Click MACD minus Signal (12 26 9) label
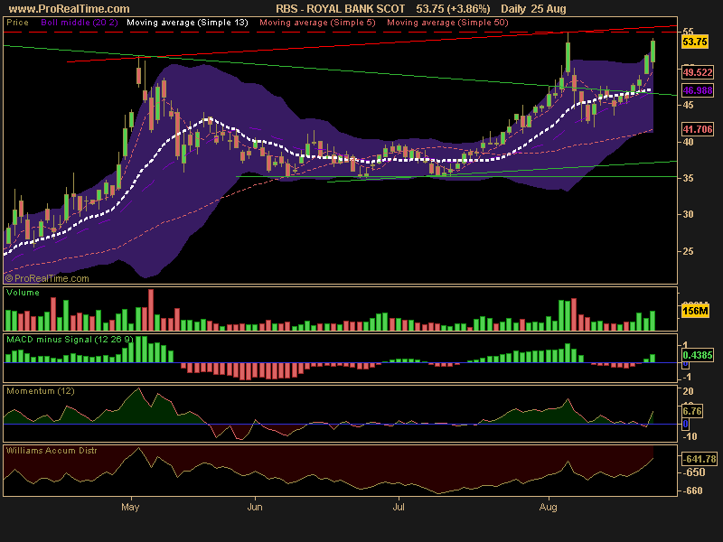This screenshot has width=723, height=542. pos(70,340)
